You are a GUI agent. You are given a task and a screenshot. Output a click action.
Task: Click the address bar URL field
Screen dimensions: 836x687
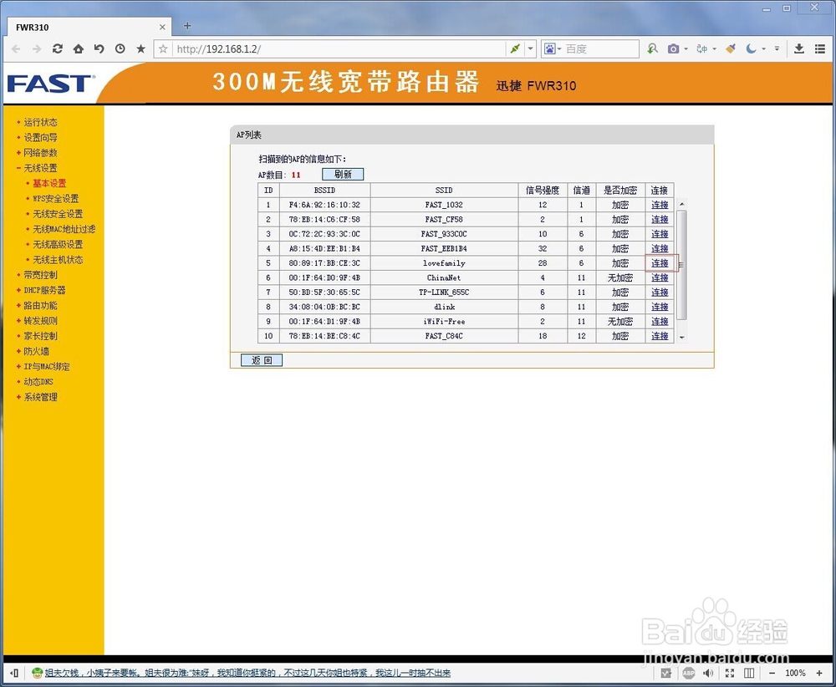pyautogui.click(x=339, y=49)
